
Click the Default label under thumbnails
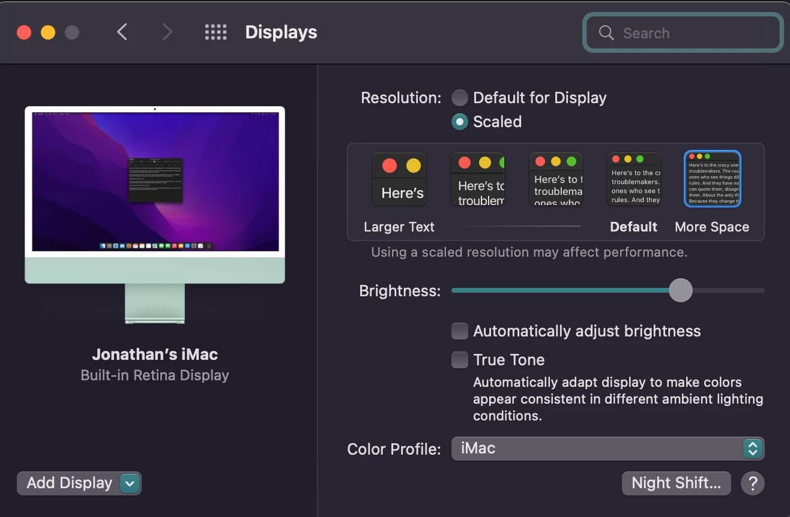pyautogui.click(x=633, y=227)
